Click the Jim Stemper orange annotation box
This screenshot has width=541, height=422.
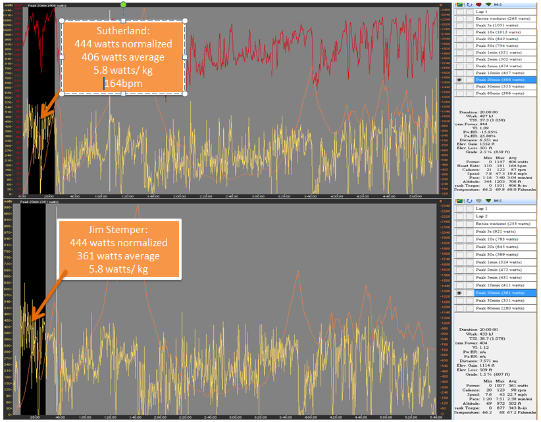click(118, 249)
